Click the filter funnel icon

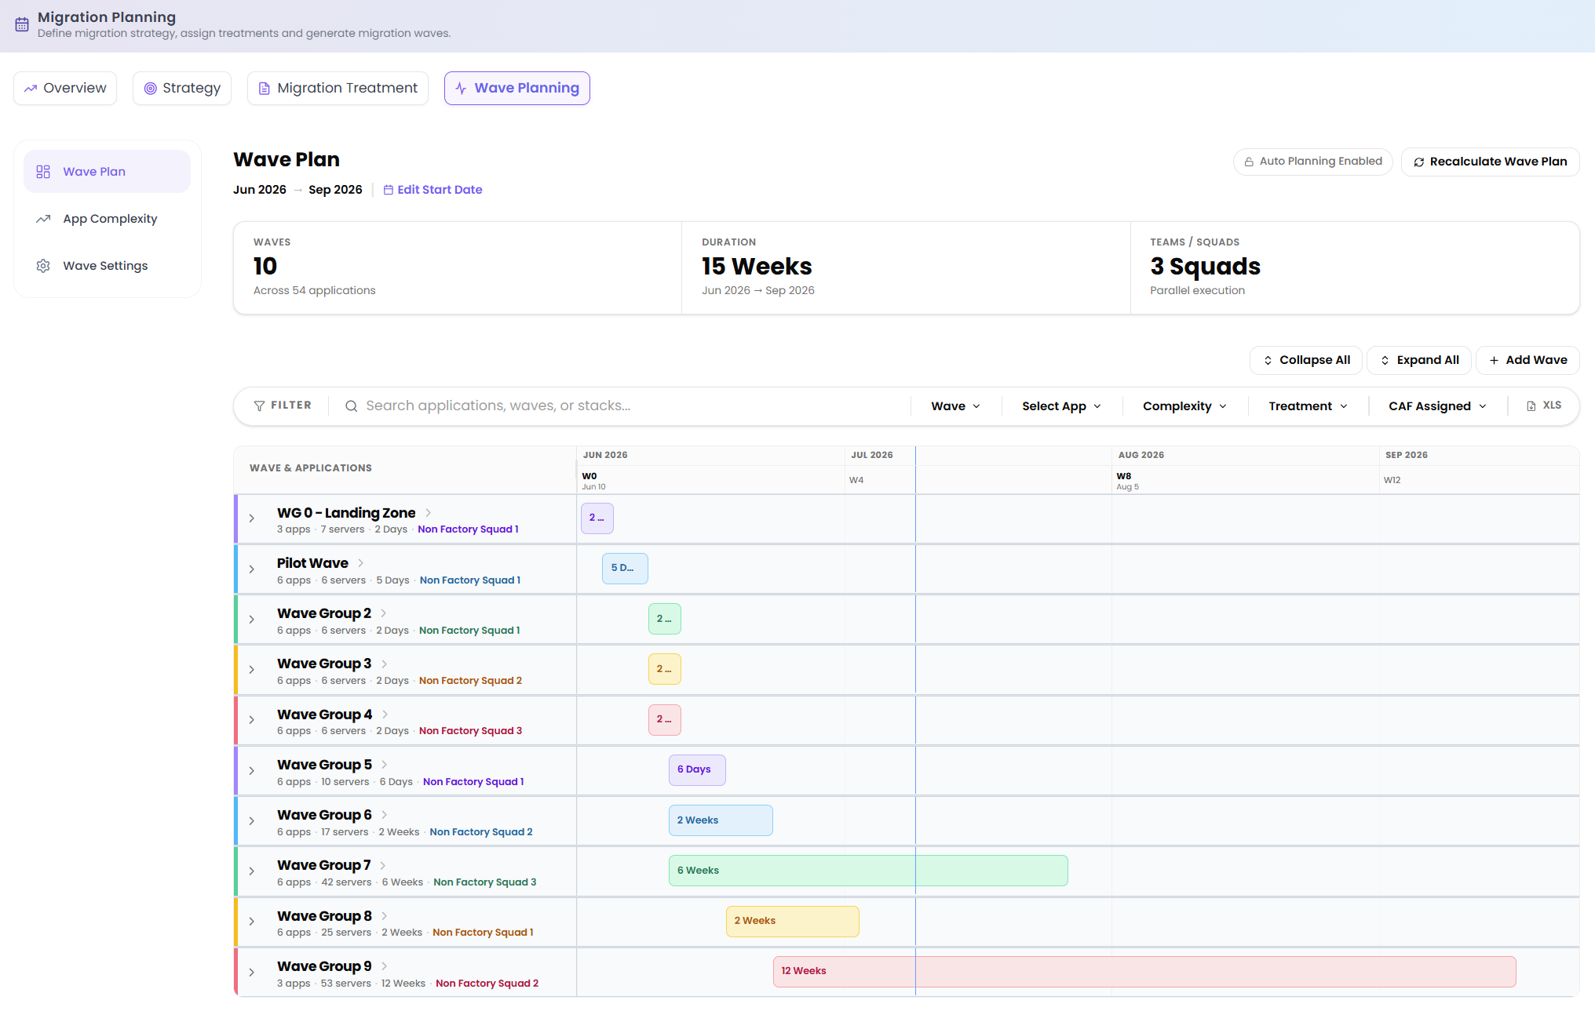[259, 405]
